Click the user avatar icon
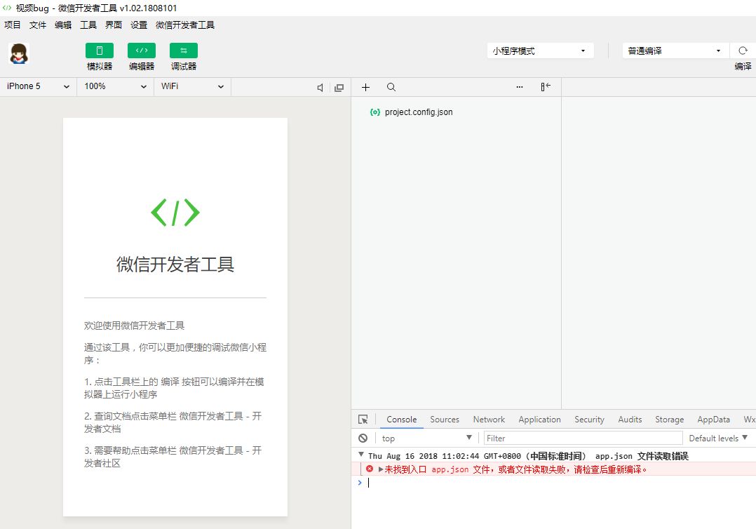Viewport: 756px width, 529px height. coord(20,53)
